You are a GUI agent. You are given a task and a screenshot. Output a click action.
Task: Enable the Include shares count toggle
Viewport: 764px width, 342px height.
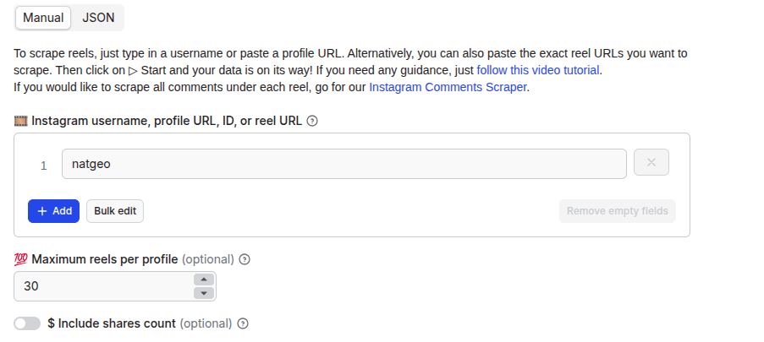(x=28, y=323)
